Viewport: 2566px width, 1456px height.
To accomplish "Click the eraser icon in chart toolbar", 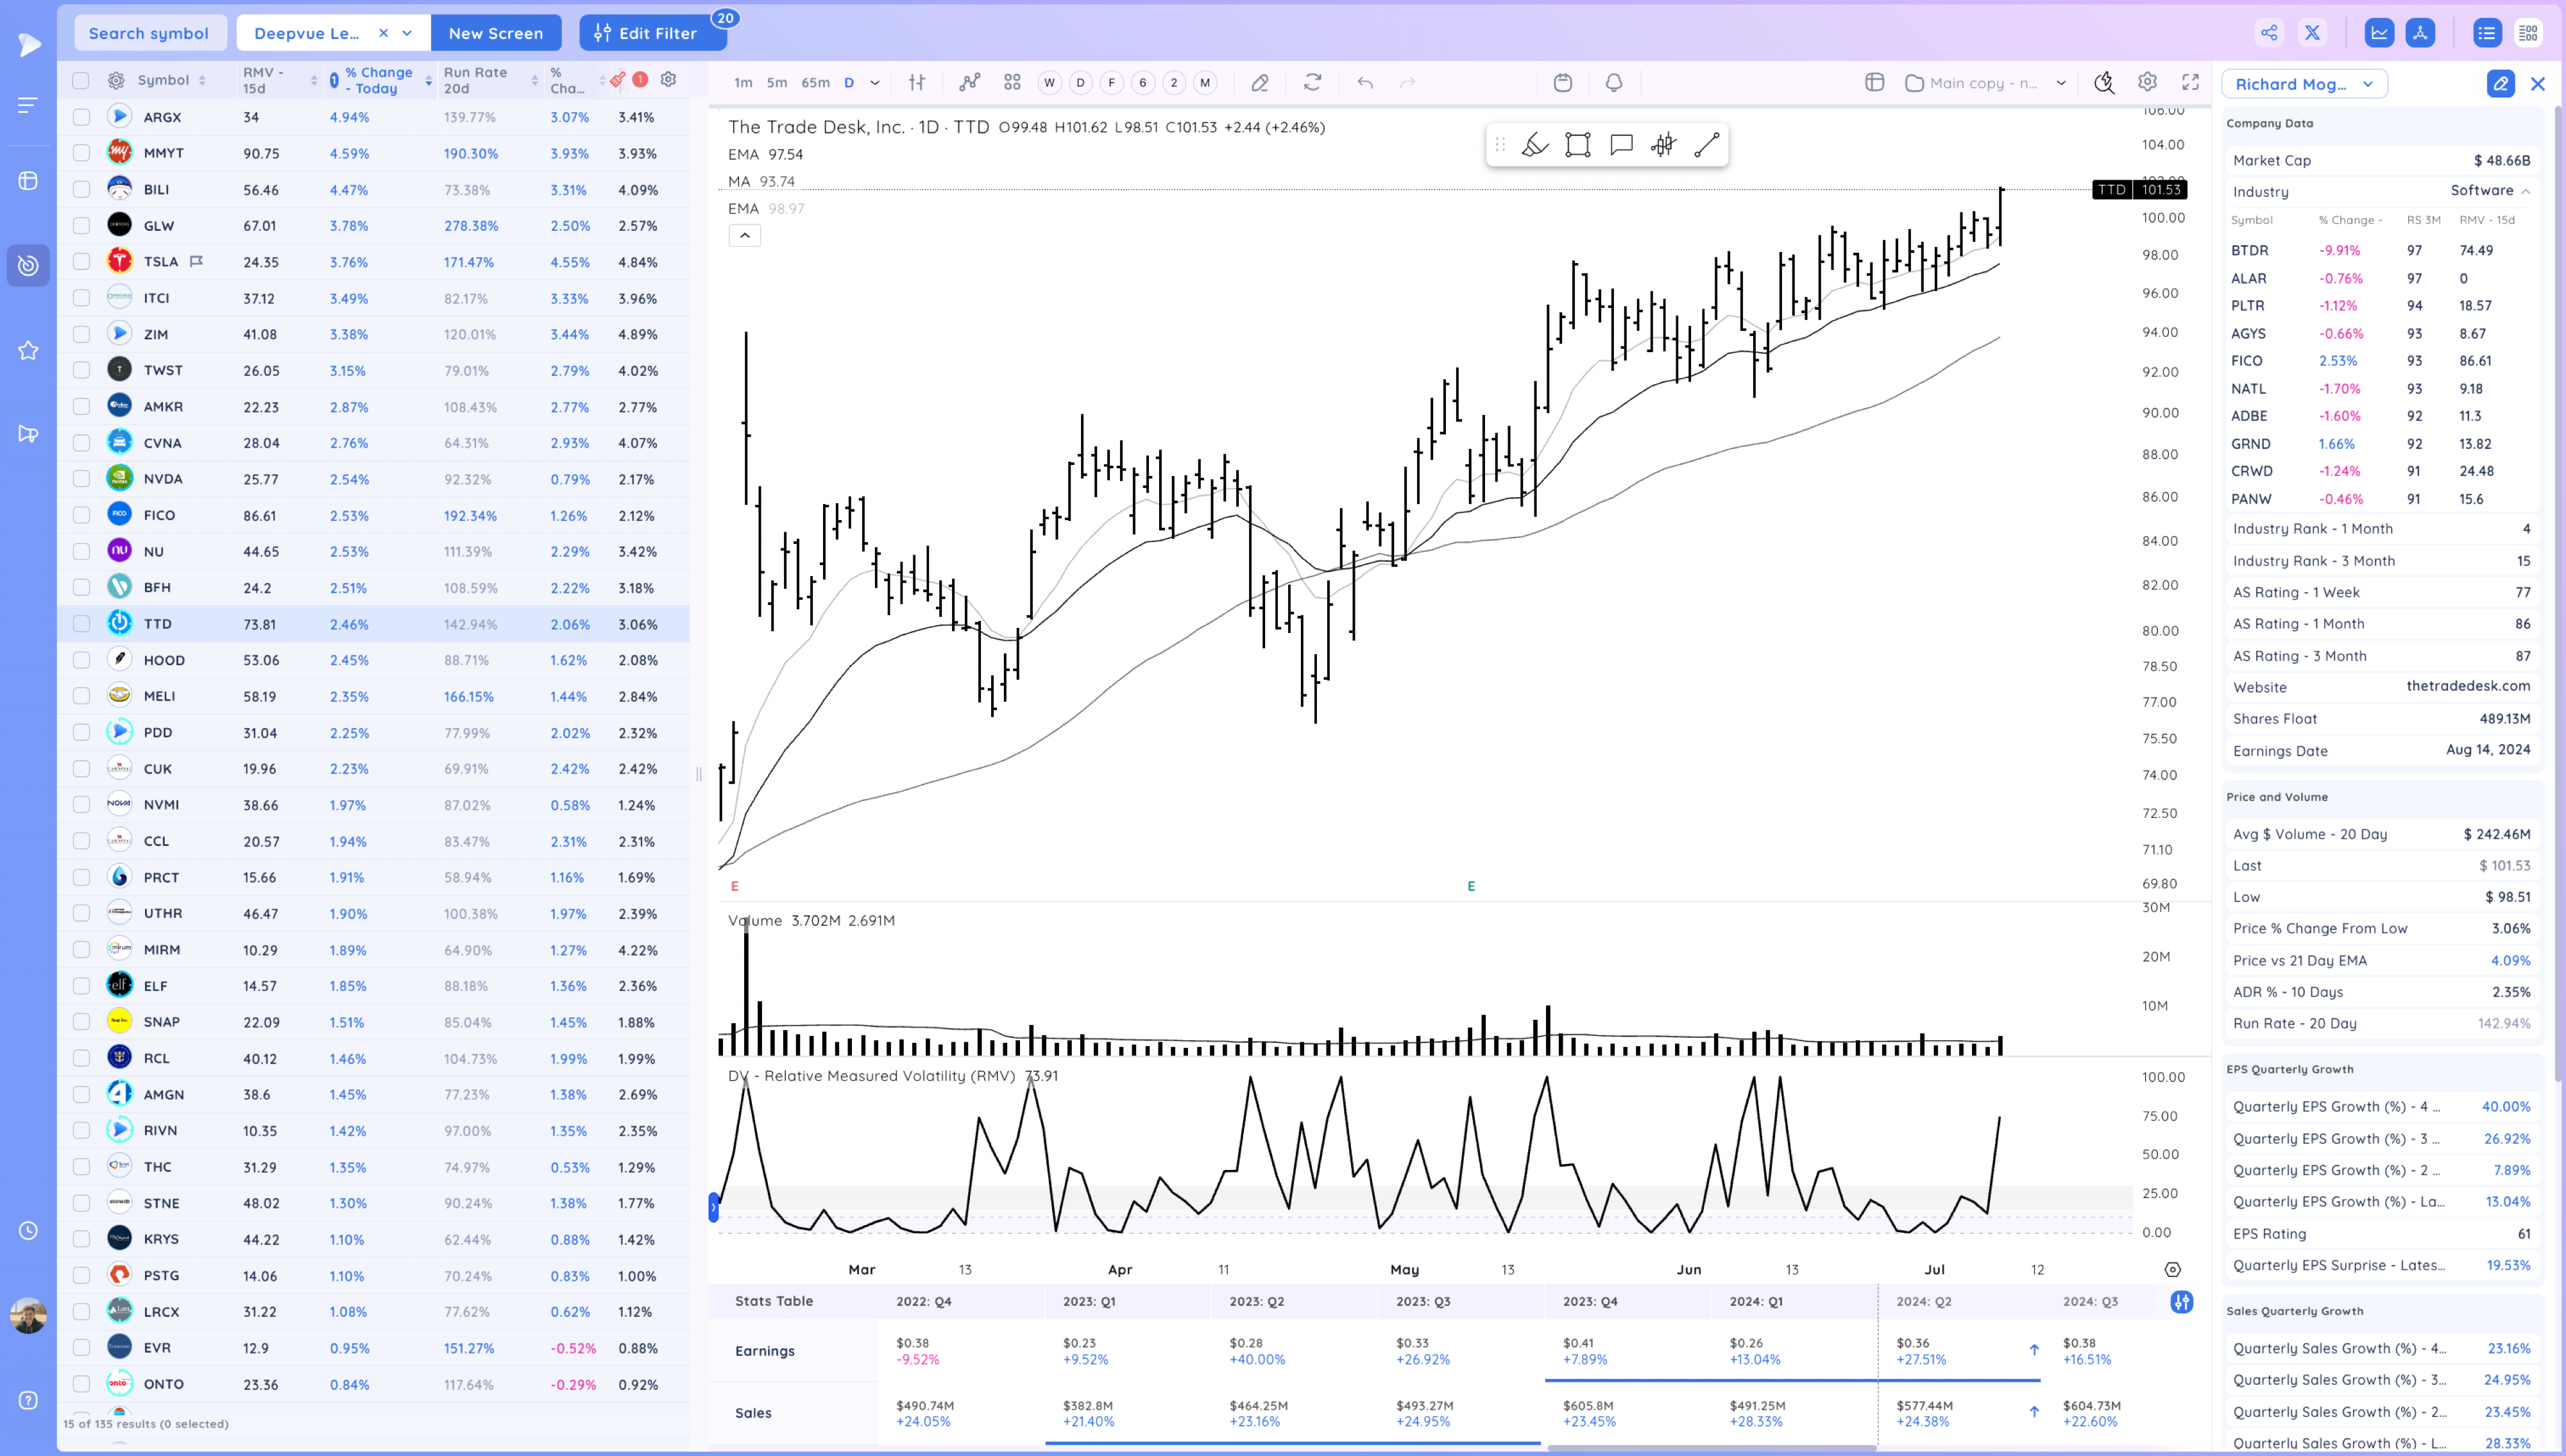I will coord(1259,83).
